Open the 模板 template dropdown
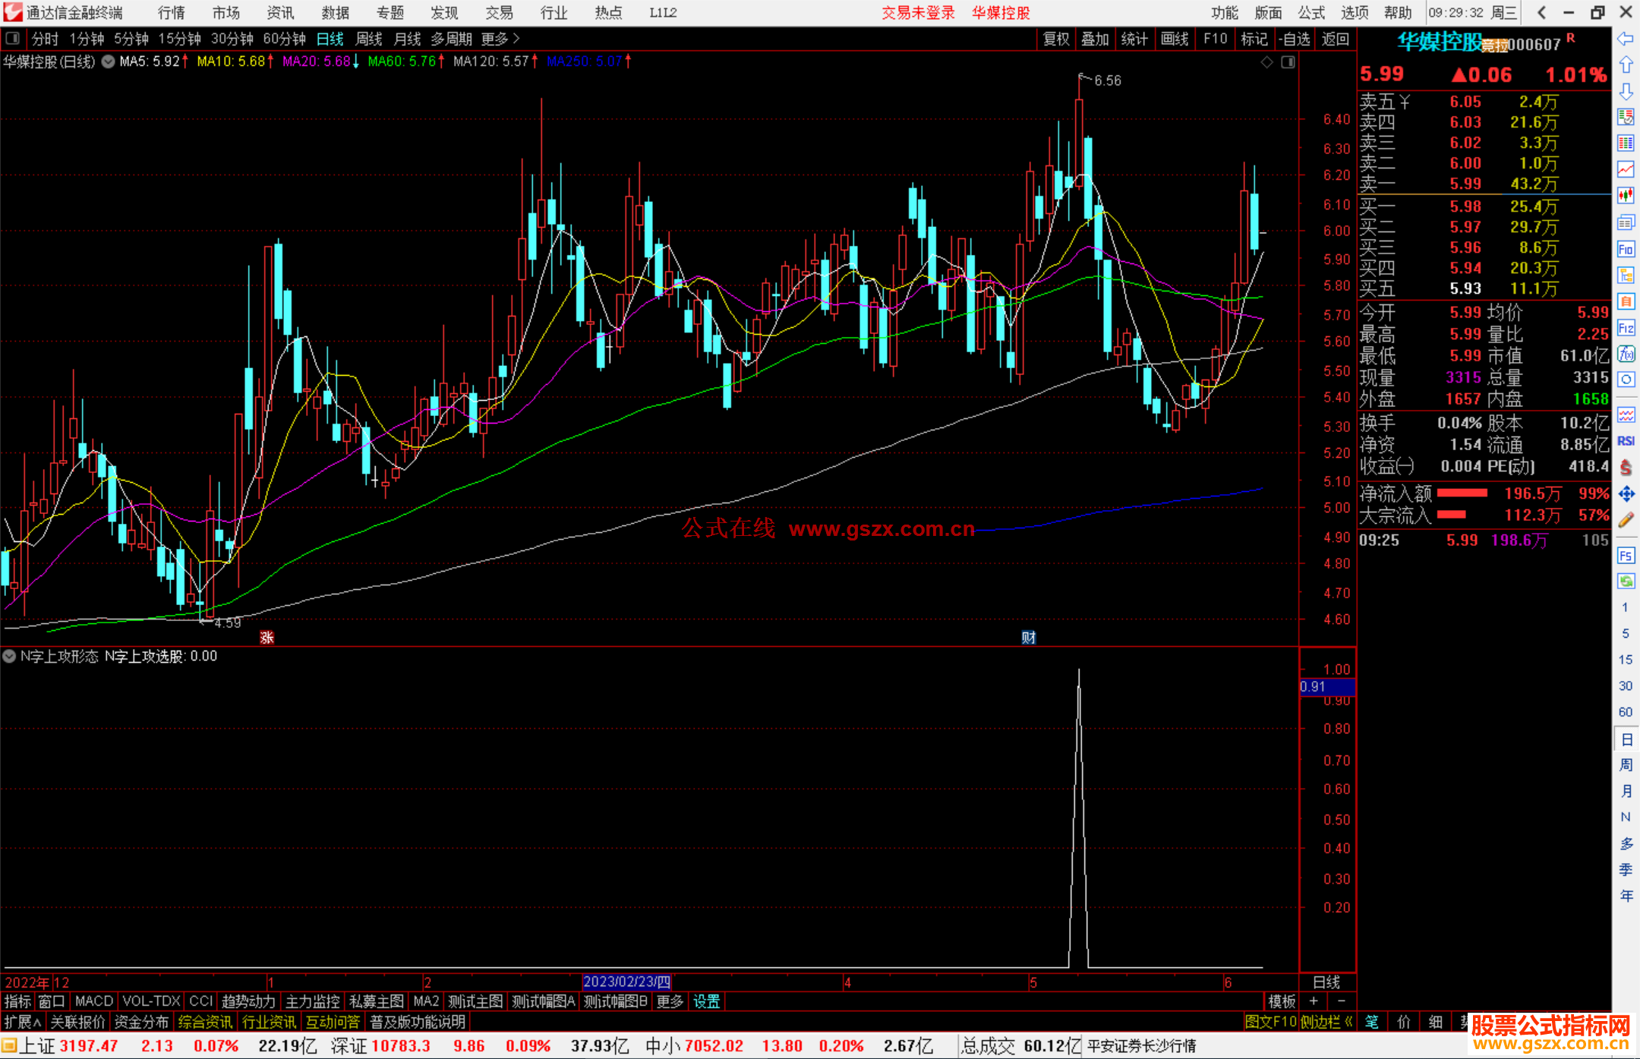 point(1282,1001)
